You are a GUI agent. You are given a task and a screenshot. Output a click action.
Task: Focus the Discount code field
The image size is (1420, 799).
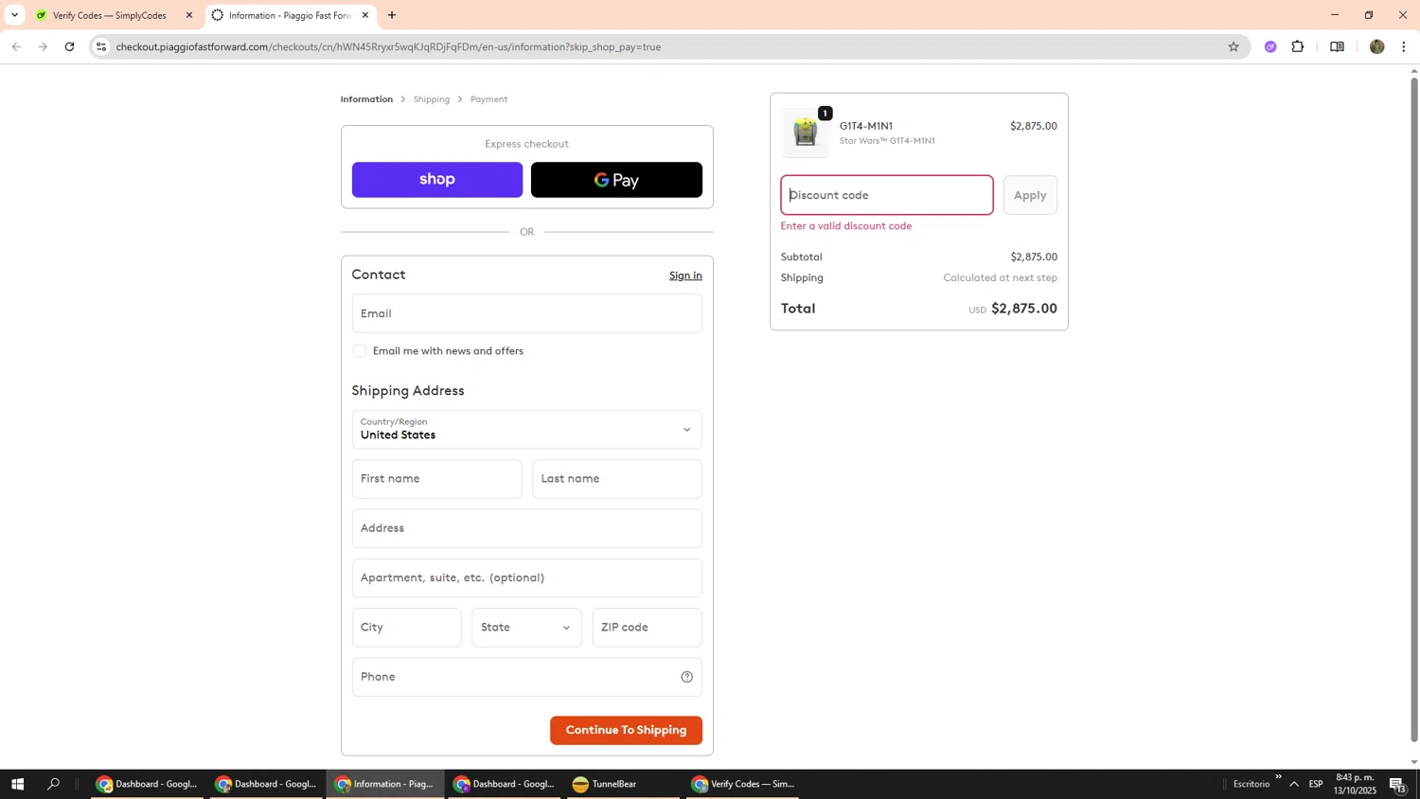[887, 195]
